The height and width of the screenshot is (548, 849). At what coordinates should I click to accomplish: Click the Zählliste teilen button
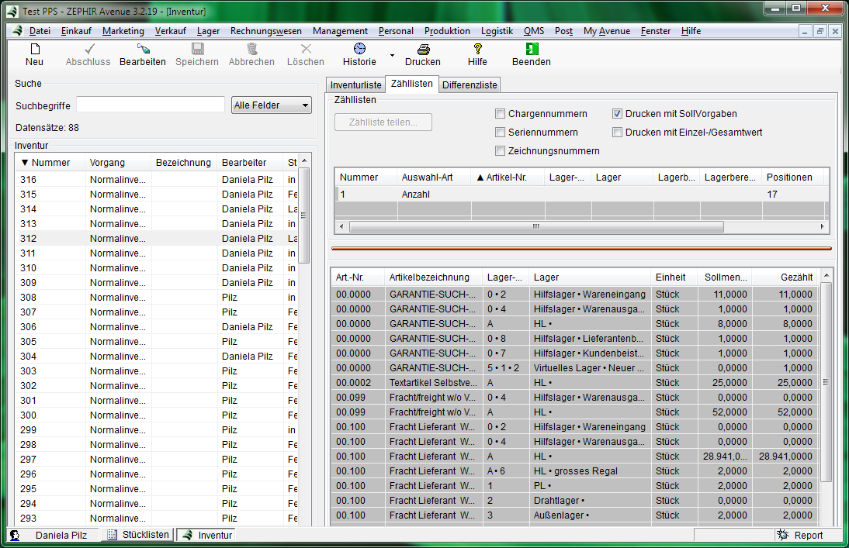point(383,122)
